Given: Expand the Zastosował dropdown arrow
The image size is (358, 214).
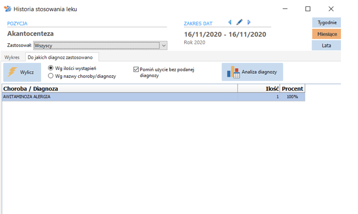Looking at the screenshot, I should click(164, 45).
